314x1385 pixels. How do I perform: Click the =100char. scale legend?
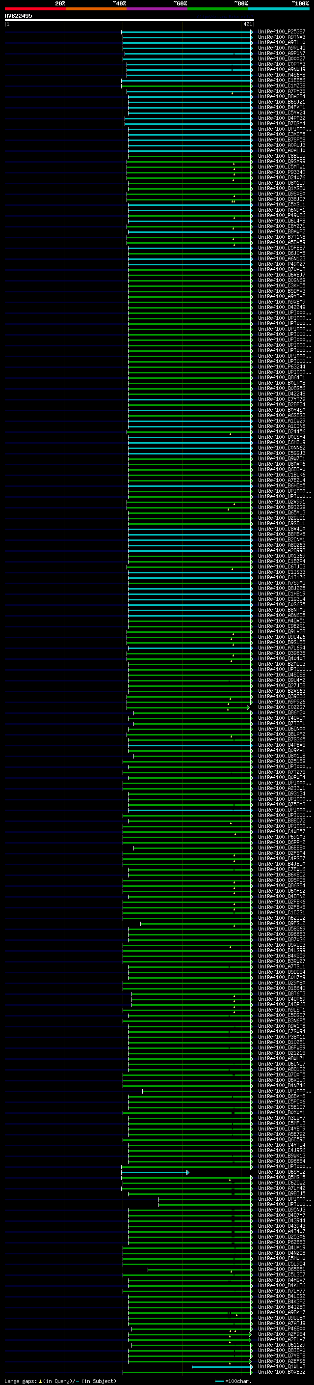(x=234, y=1381)
